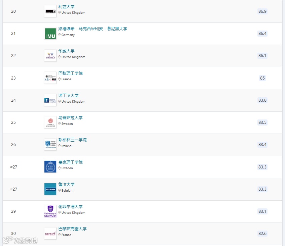Click the Warwick university logo
The height and width of the screenshot is (246, 285).
50,56
